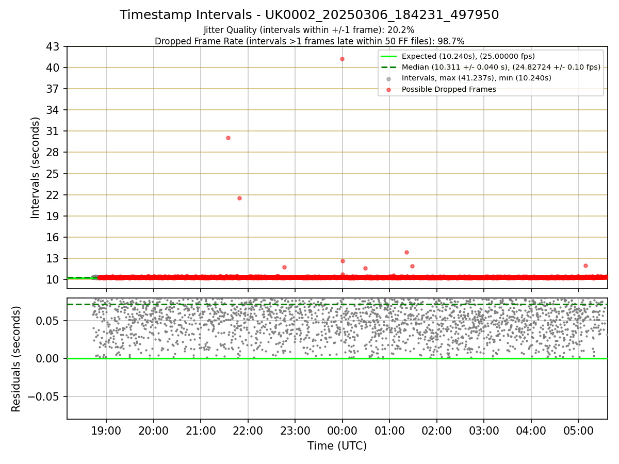Click the 'Possible Dropped Frames' legend entry
This screenshot has width=619, height=464.
pos(449,89)
